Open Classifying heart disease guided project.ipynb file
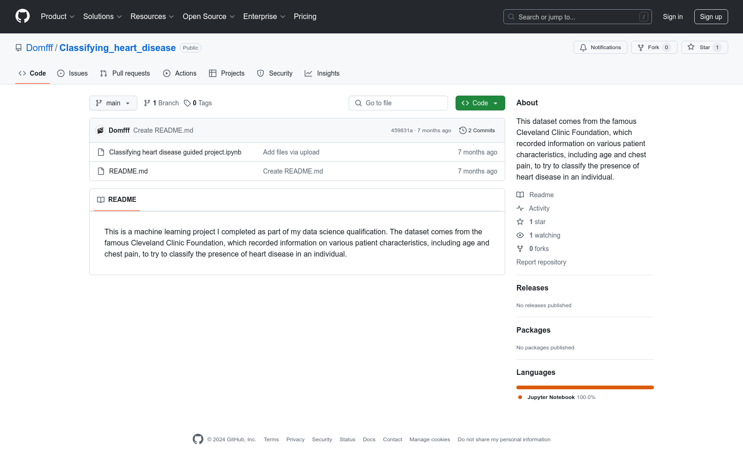The height and width of the screenshot is (464, 743). [x=175, y=152]
